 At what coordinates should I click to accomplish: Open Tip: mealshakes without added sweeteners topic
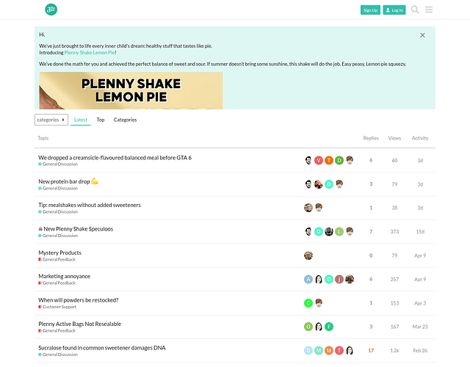click(x=90, y=206)
